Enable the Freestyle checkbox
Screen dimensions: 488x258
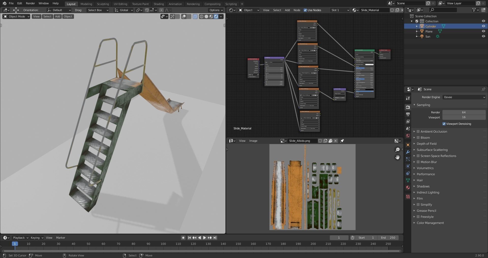pos(418,217)
